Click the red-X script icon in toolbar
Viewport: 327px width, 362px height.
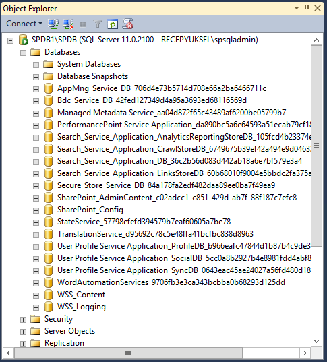point(127,24)
